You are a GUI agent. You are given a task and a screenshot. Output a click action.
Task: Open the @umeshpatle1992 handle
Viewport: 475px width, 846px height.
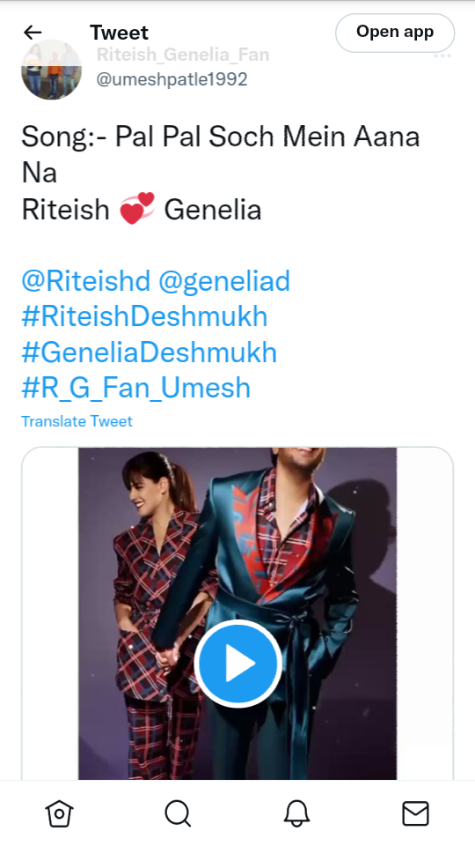pos(172,79)
